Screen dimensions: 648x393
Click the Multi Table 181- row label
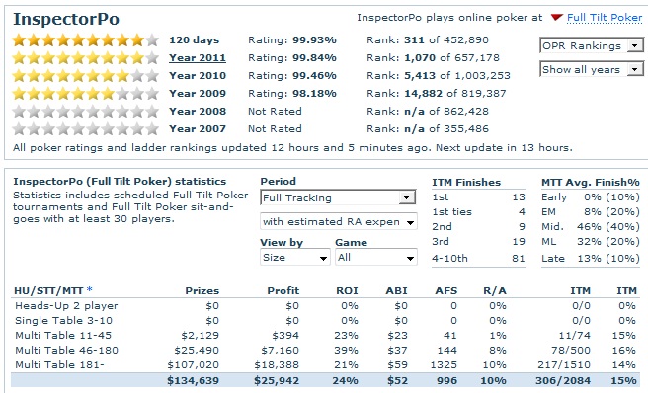tap(59, 365)
